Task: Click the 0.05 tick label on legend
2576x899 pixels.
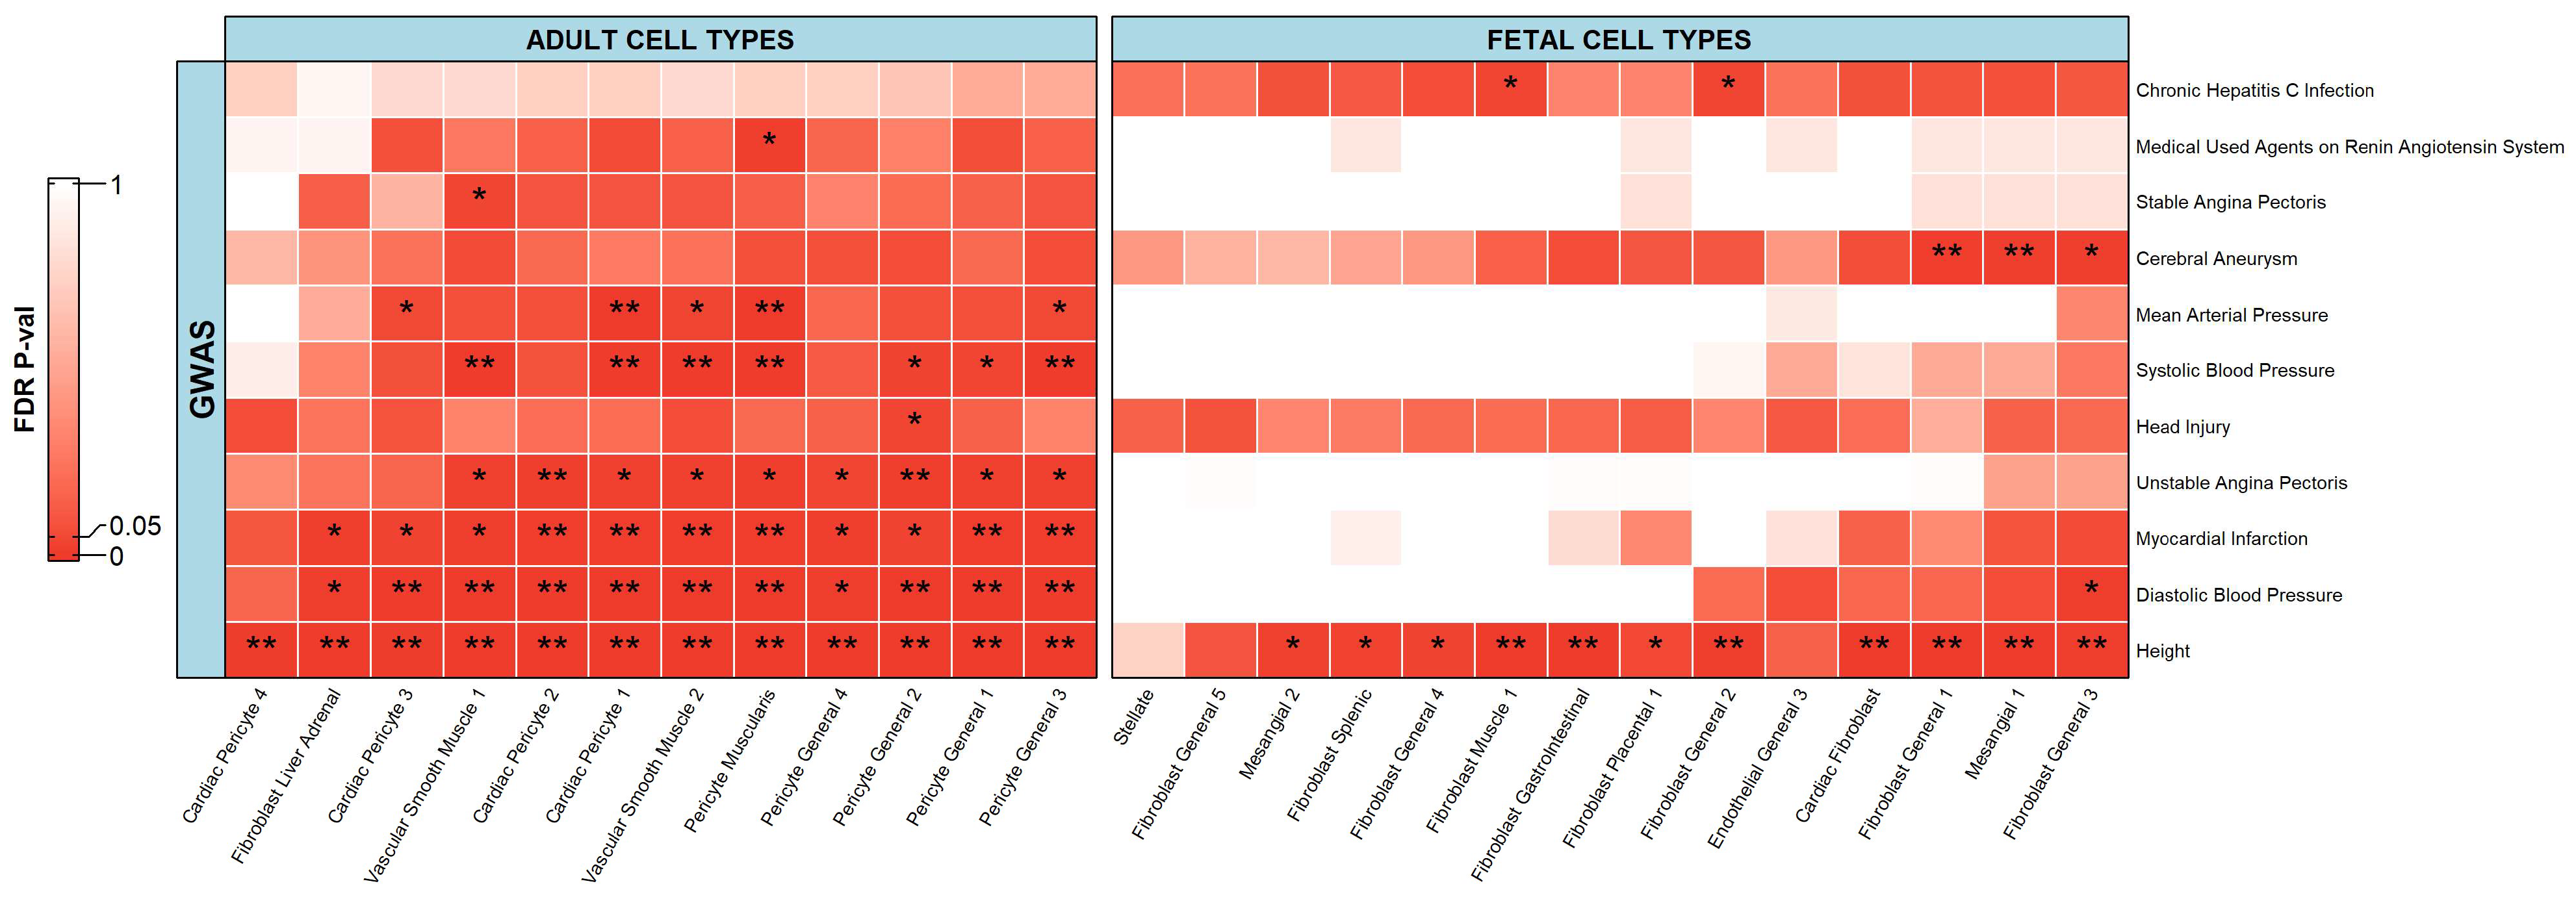Action: tap(135, 526)
